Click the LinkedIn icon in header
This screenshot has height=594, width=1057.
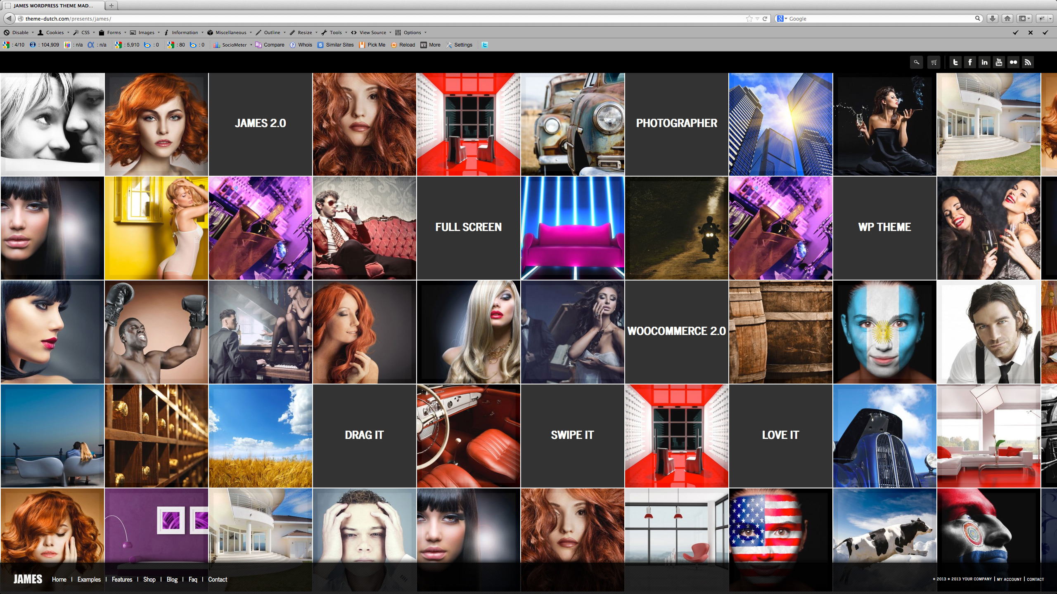(984, 62)
